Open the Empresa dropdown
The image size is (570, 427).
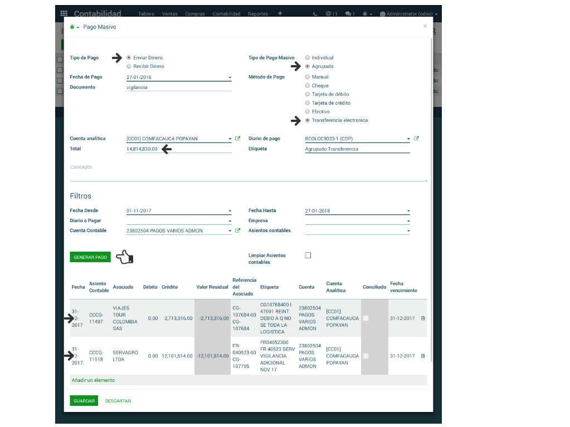coord(408,221)
